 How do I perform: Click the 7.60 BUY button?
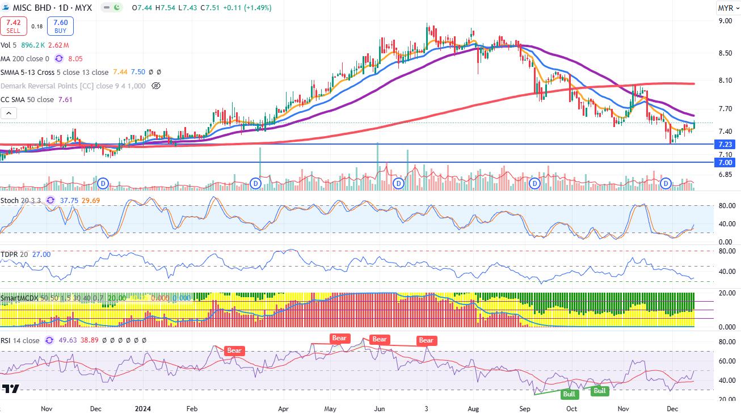(x=61, y=27)
